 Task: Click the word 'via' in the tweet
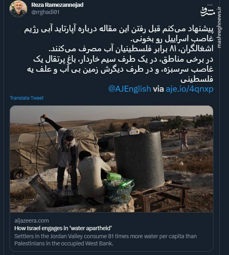[158, 89]
